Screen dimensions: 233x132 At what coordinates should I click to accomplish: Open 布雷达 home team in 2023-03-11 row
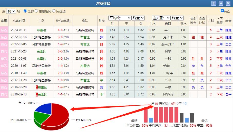pos(42,30)
